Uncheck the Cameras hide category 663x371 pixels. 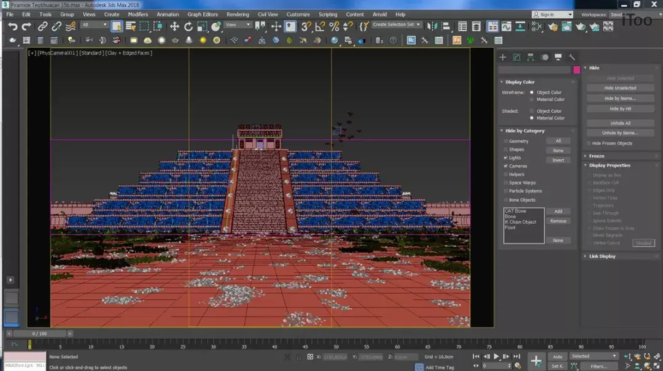click(x=506, y=166)
